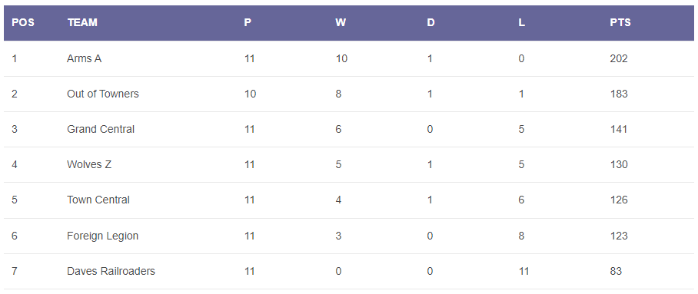Click the L column header
This screenshot has height=294, width=698.
click(521, 23)
